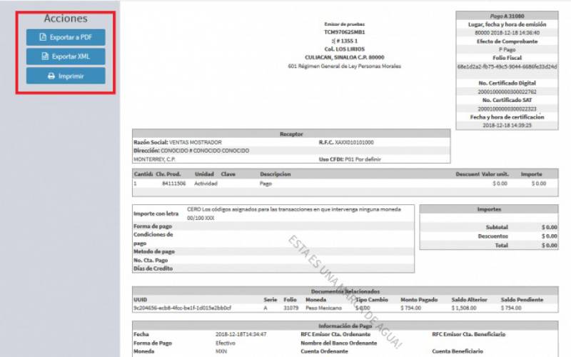571x357 pixels.
Task: Select the Descuentos amount row
Action: 489,236
